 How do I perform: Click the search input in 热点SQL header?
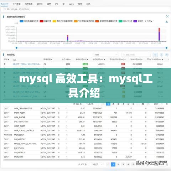tap(136, 55)
